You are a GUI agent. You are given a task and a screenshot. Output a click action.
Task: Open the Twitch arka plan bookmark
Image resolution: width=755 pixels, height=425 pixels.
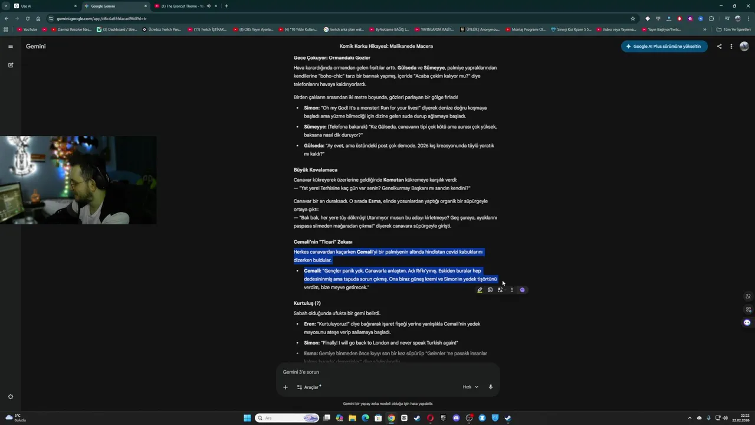pos(343,29)
